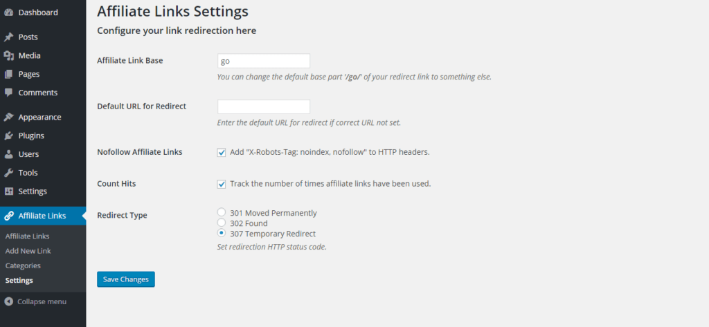Click the Affiliate Links chain icon
The height and width of the screenshot is (327, 709).
(8, 216)
